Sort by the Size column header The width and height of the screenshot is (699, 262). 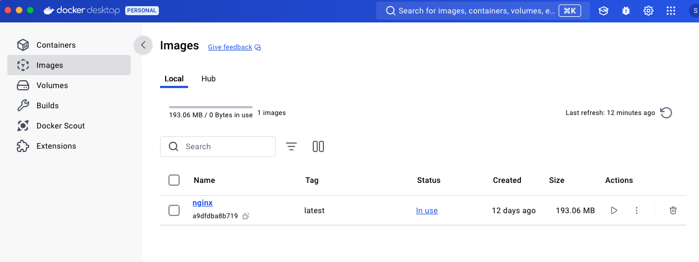(557, 180)
